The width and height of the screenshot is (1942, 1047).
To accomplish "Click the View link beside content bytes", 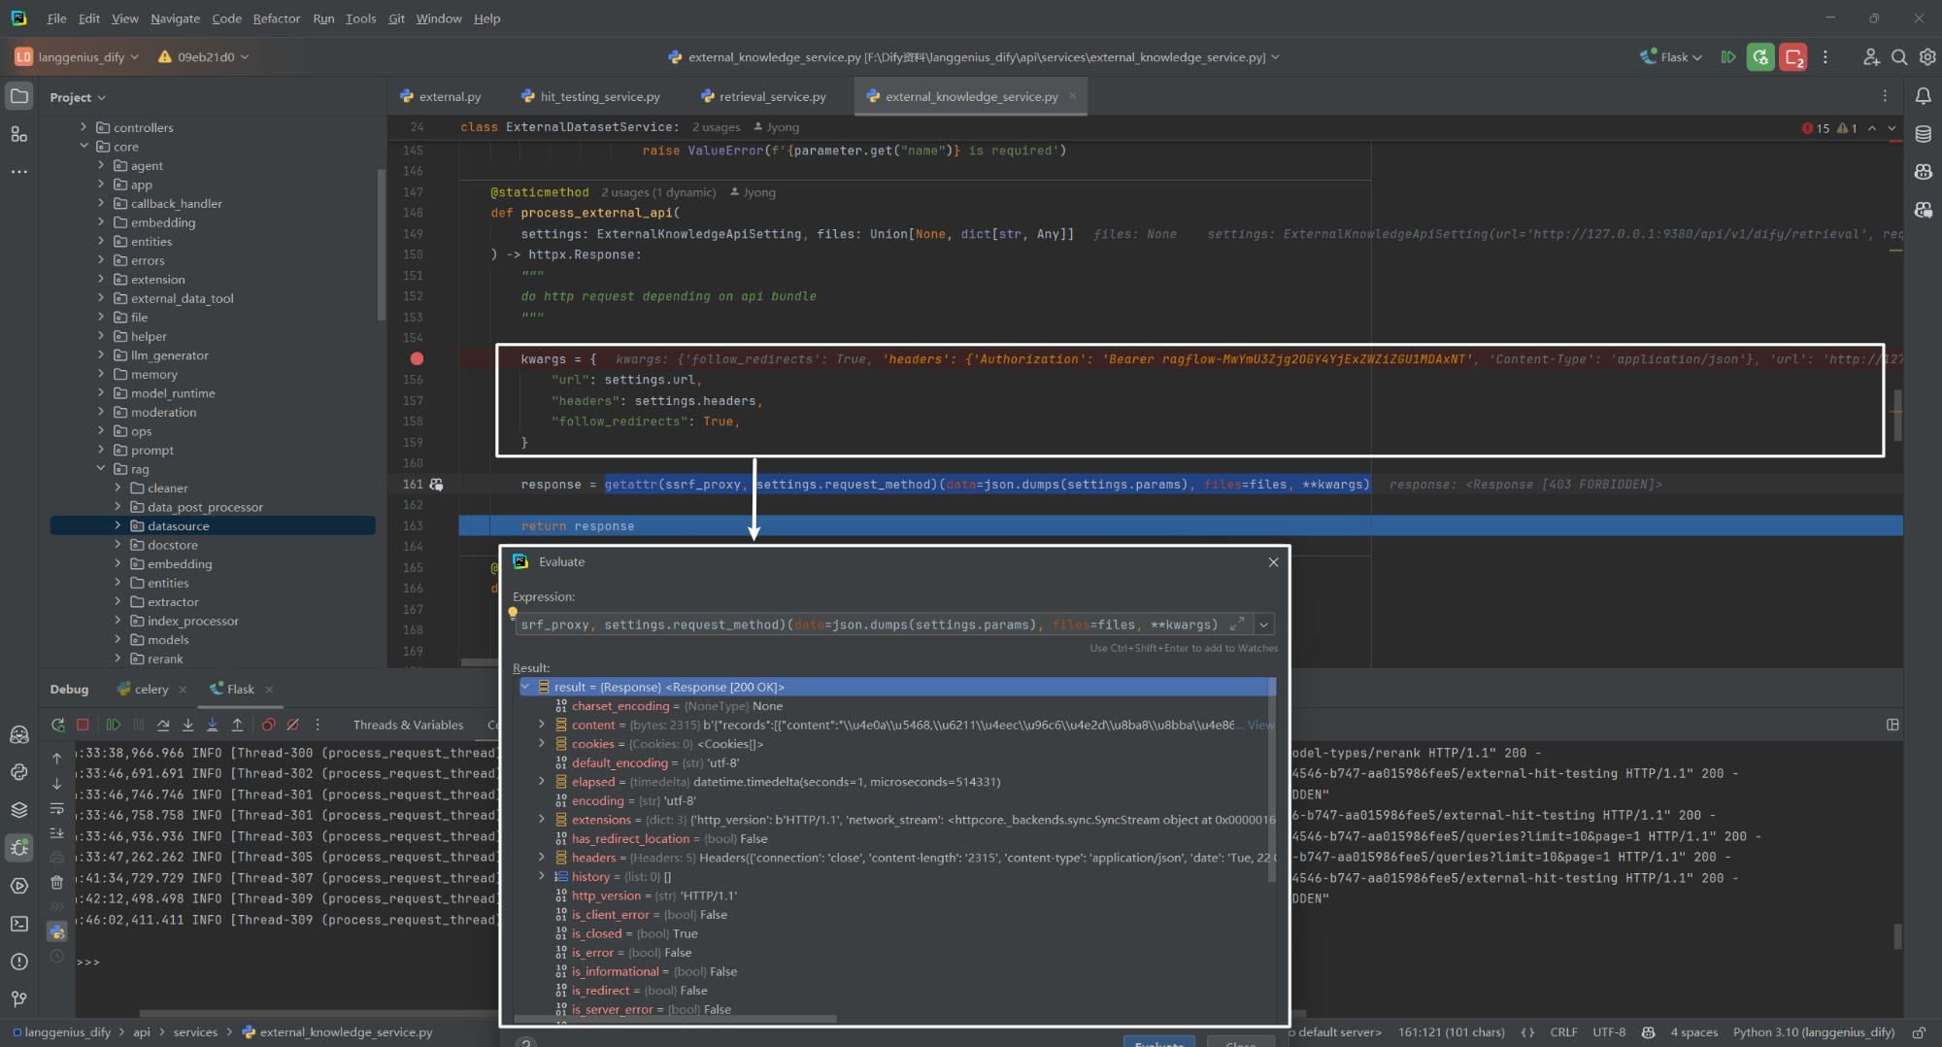I will pos(1260,725).
